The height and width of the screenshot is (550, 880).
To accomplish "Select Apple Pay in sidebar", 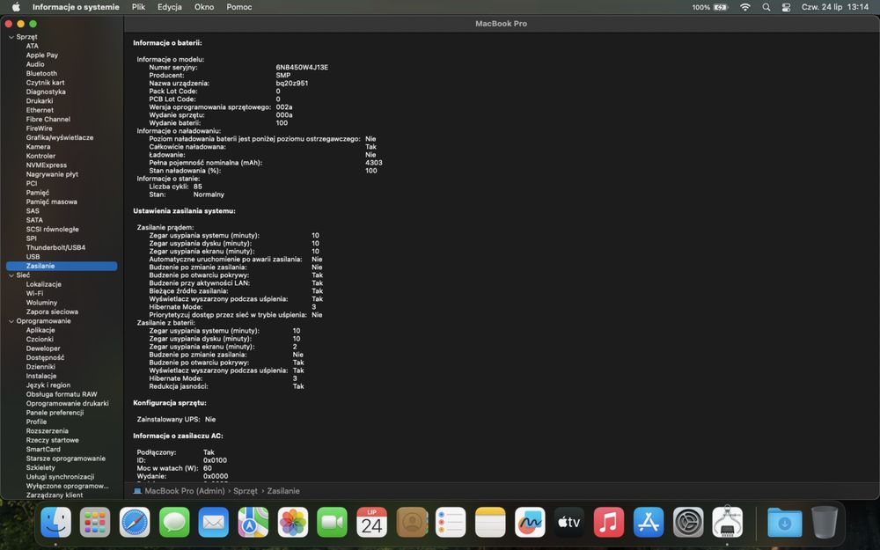I will point(42,55).
